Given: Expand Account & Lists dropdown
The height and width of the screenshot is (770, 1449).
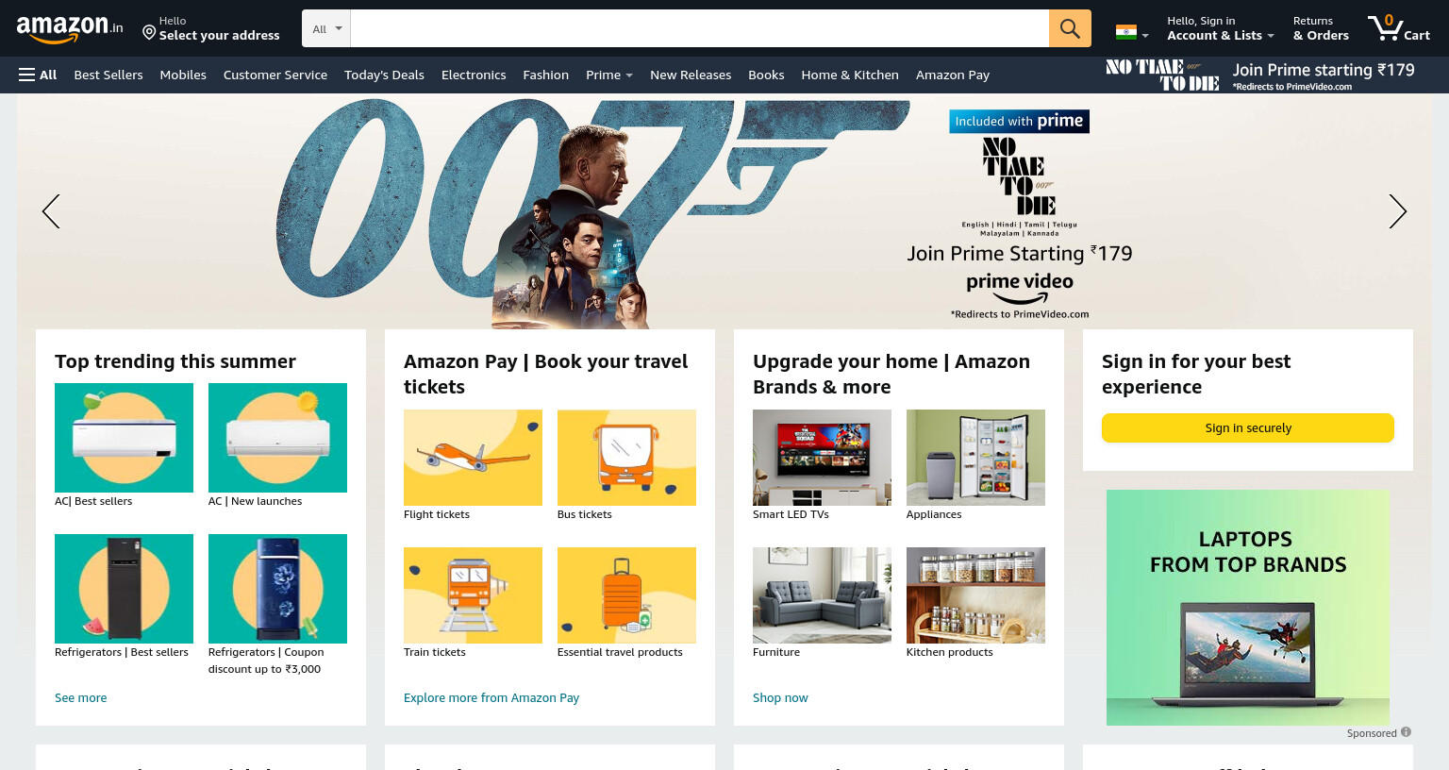Looking at the screenshot, I should click(x=1221, y=28).
